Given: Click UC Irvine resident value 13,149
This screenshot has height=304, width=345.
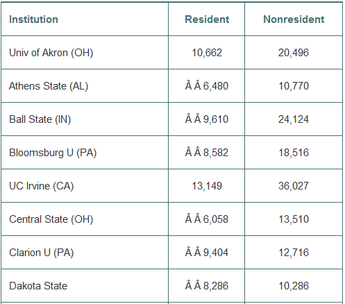Looking at the screenshot, I should click(x=207, y=186).
